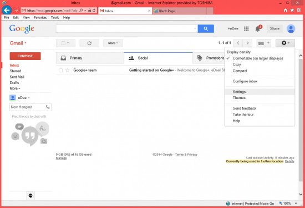This screenshot has width=305, height=208.
Task: Open the +eDee profile link
Action: (233, 29)
